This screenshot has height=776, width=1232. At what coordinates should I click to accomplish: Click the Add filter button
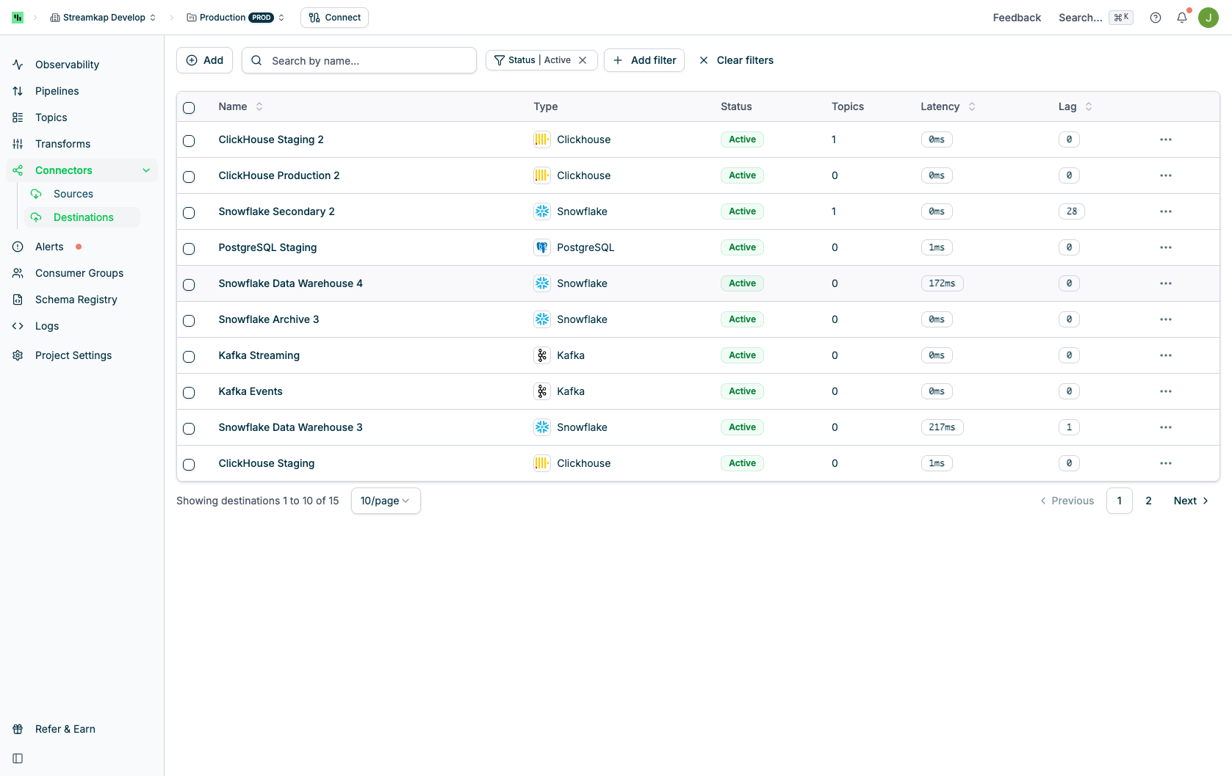[644, 60]
